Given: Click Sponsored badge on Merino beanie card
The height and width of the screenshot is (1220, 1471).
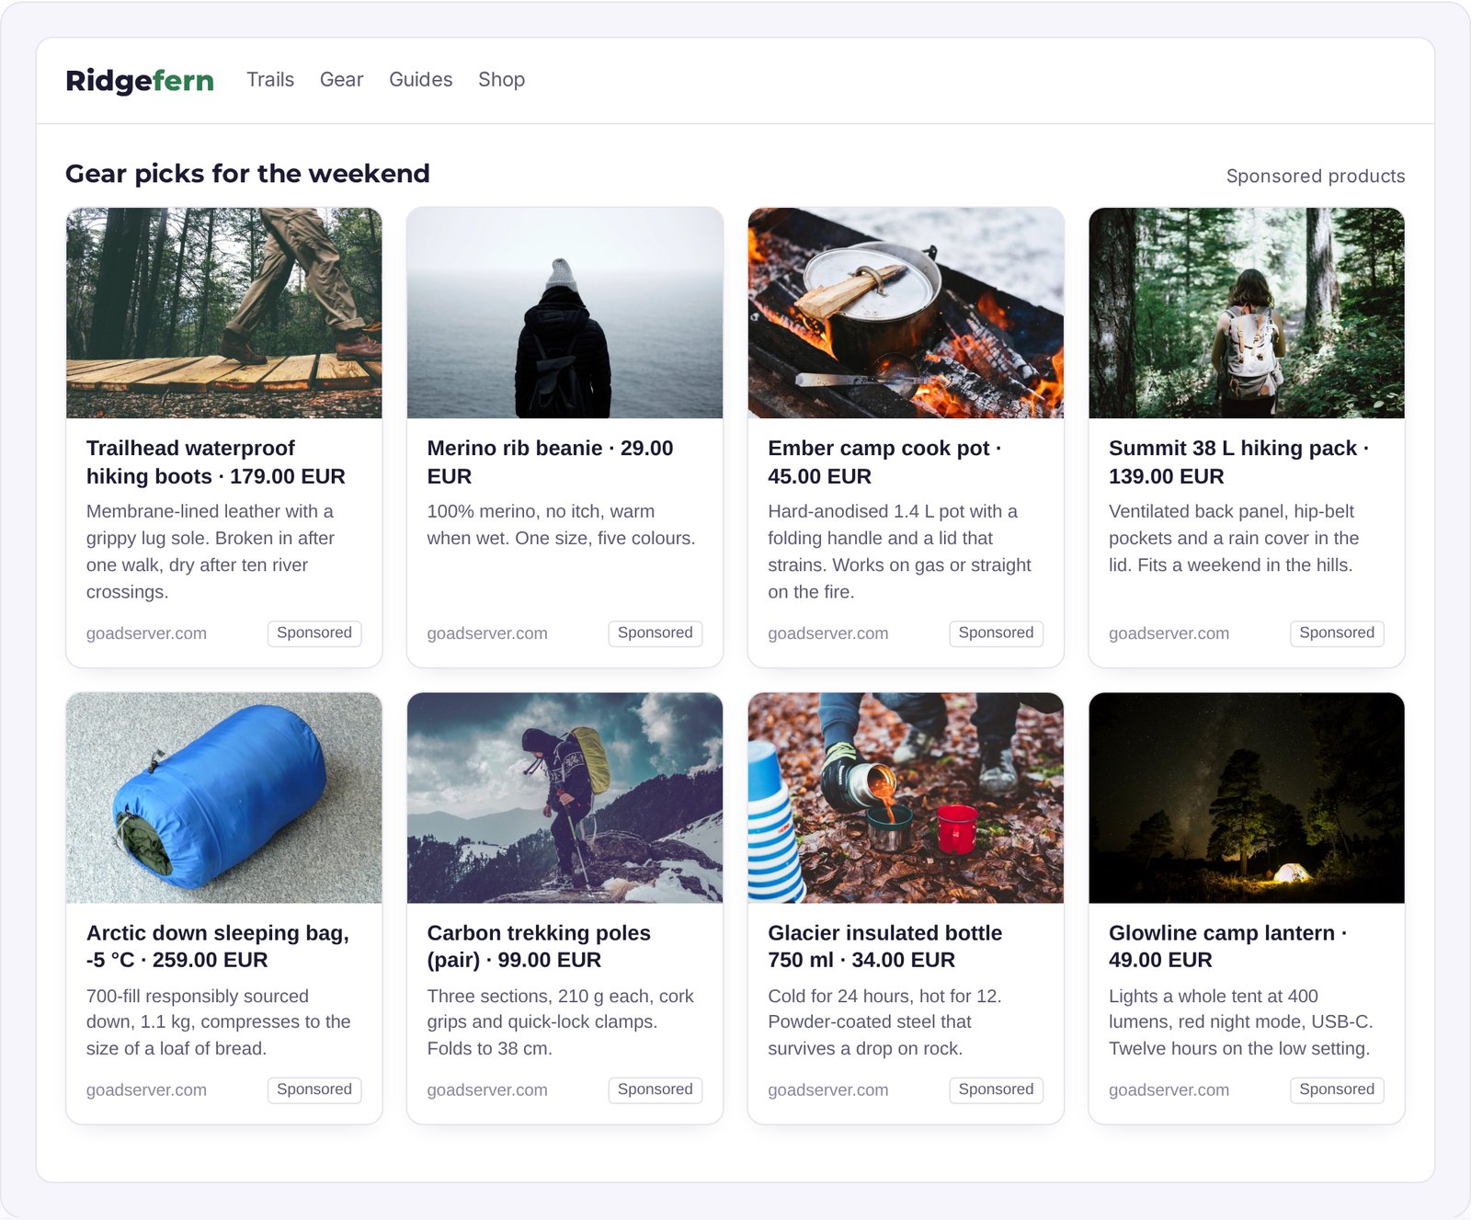Looking at the screenshot, I should 656,633.
